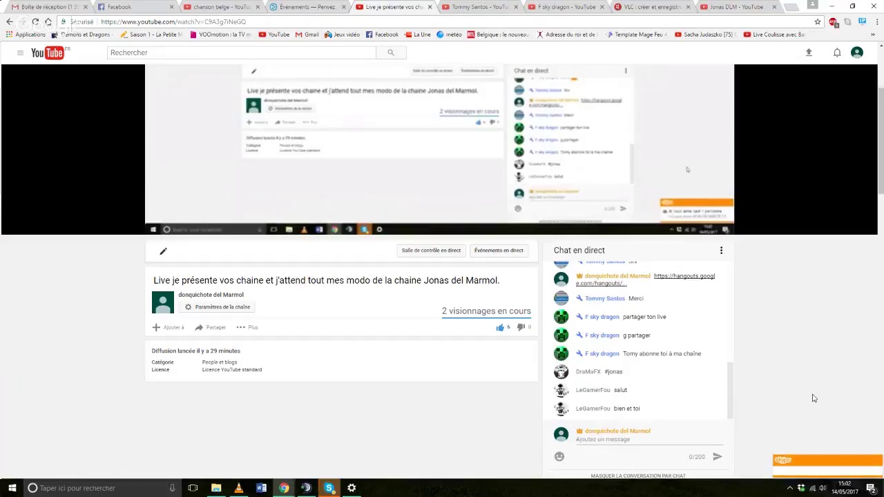This screenshot has height=497, width=884.
Task: Open the La Une bookmark
Action: pos(417,35)
